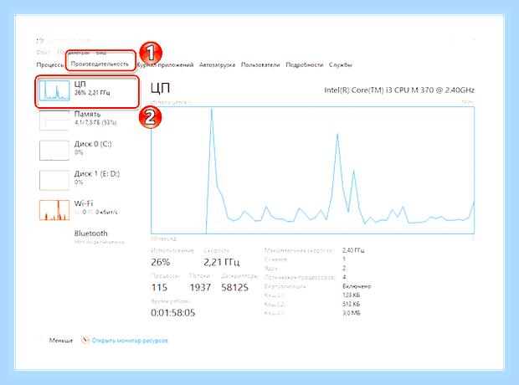This screenshot has width=519, height=385.
Task: Collapse view with the Меньше button
Action: pyautogui.click(x=61, y=341)
